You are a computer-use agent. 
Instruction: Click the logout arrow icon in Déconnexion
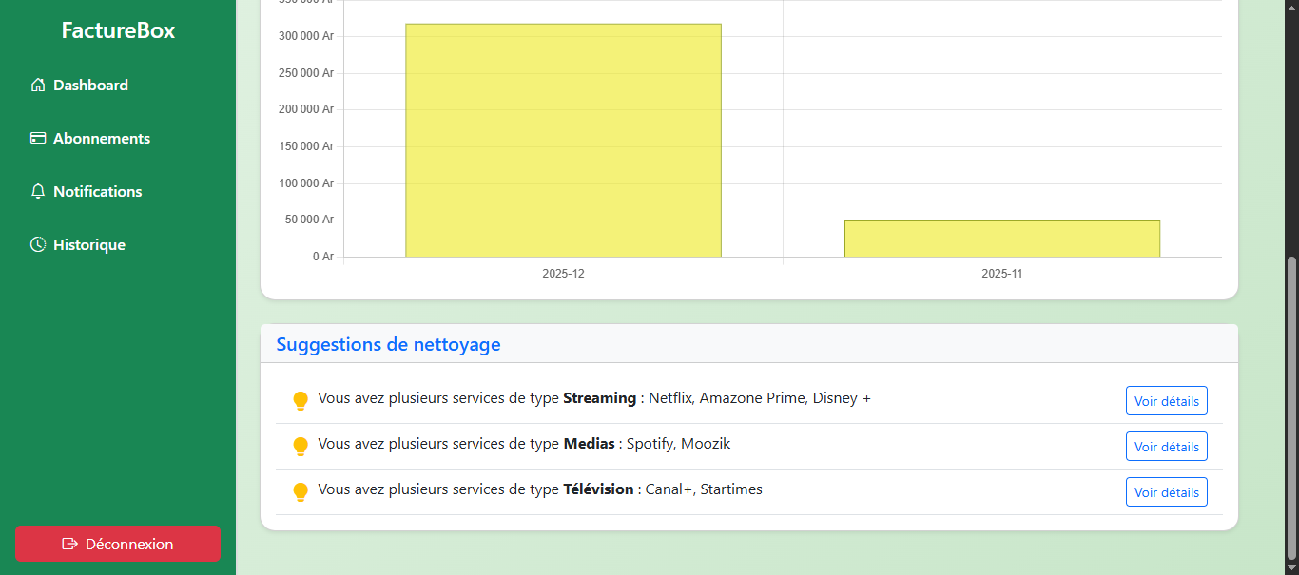pos(69,544)
